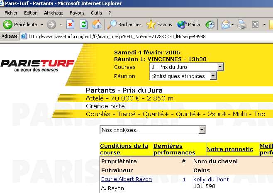Open the Précédente history dropdown arrow

coord(42,25)
